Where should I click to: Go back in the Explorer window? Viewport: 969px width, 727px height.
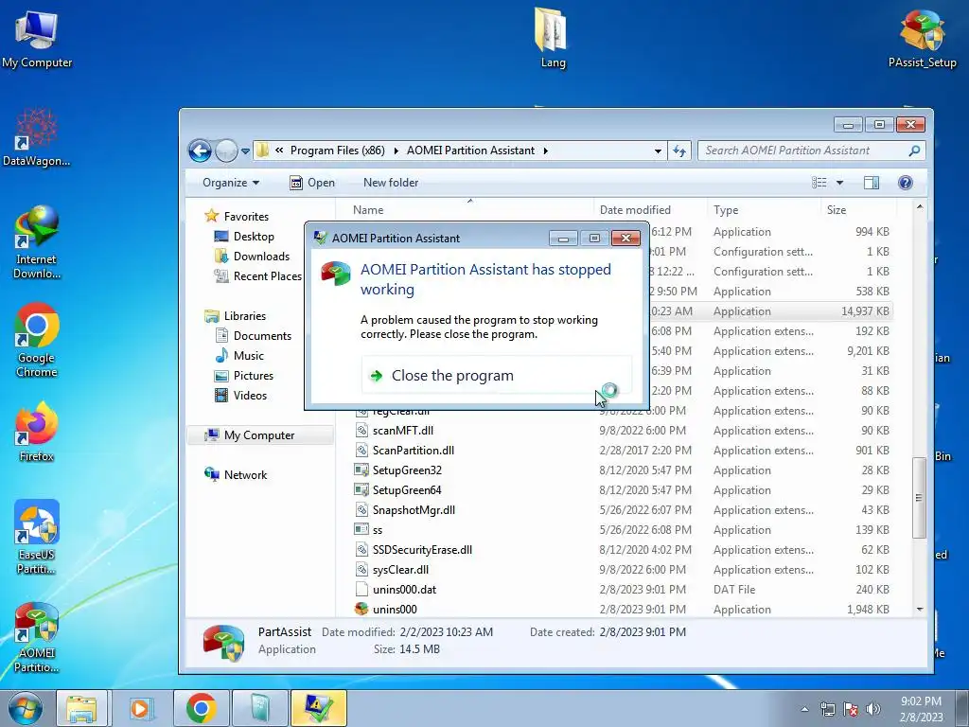coord(201,151)
